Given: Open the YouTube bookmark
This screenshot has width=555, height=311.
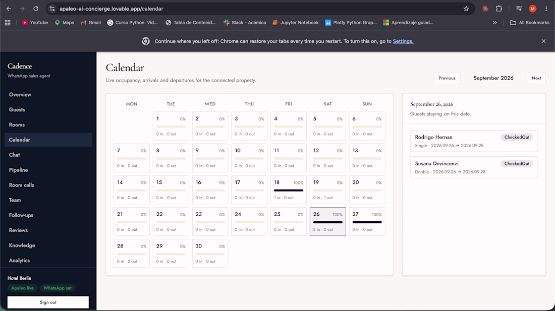Looking at the screenshot, I should pos(35,23).
